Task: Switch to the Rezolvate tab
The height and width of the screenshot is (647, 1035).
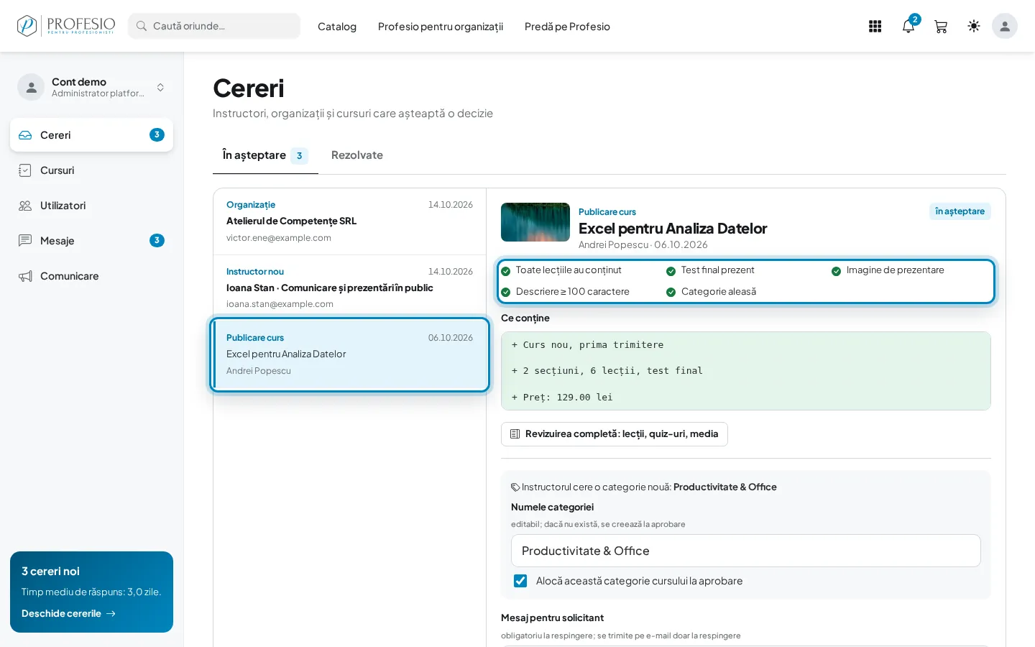Action: [357, 155]
